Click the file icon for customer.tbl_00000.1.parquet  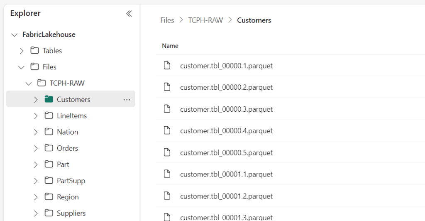tap(167, 65)
